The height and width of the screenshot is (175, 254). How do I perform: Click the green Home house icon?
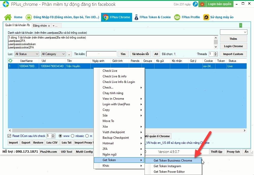tap(8, 17)
